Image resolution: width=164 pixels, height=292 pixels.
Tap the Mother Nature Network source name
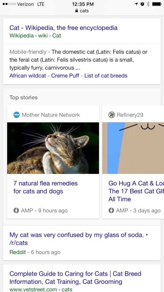51,115
